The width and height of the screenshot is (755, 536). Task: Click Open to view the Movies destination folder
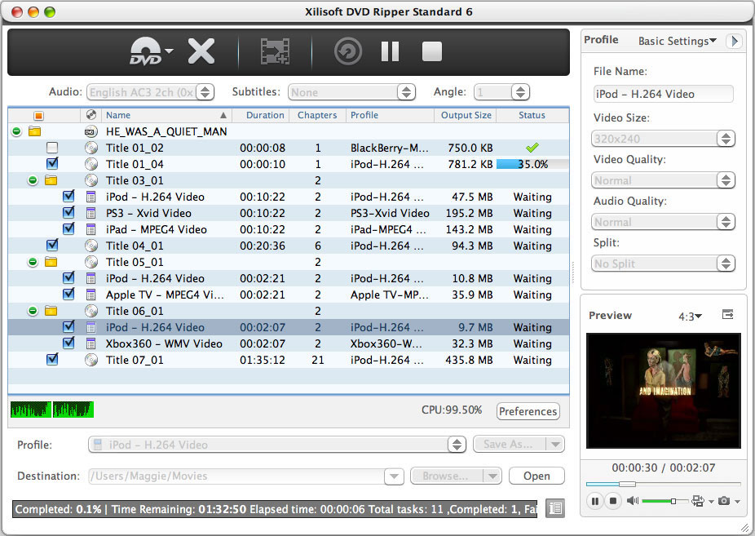pos(536,476)
